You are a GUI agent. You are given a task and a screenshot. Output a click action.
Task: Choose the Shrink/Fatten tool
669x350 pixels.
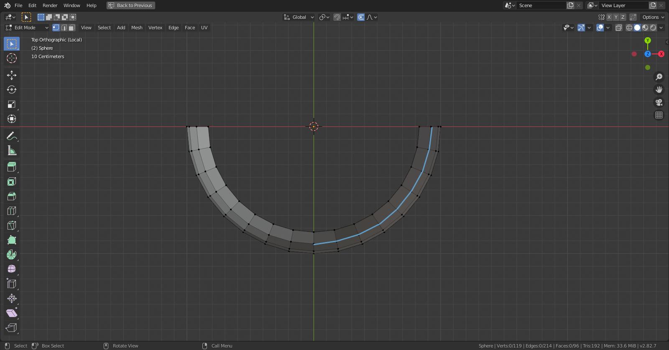pos(12,299)
